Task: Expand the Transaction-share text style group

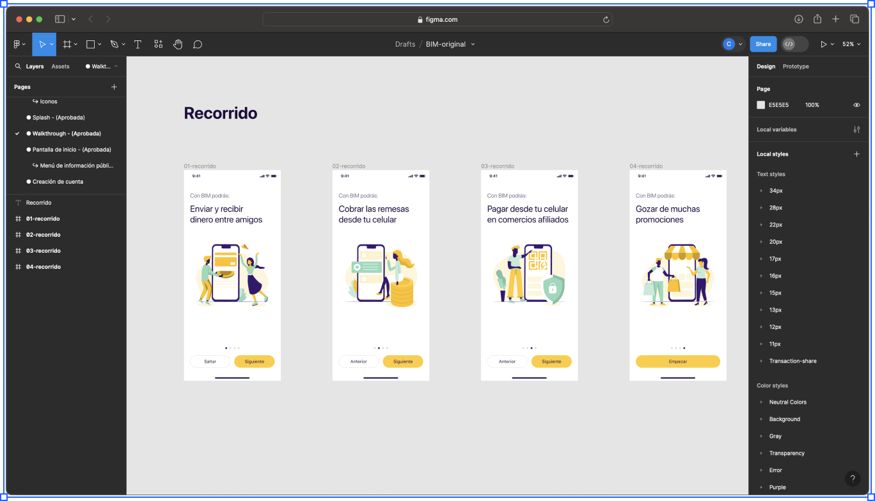Action: coord(761,361)
